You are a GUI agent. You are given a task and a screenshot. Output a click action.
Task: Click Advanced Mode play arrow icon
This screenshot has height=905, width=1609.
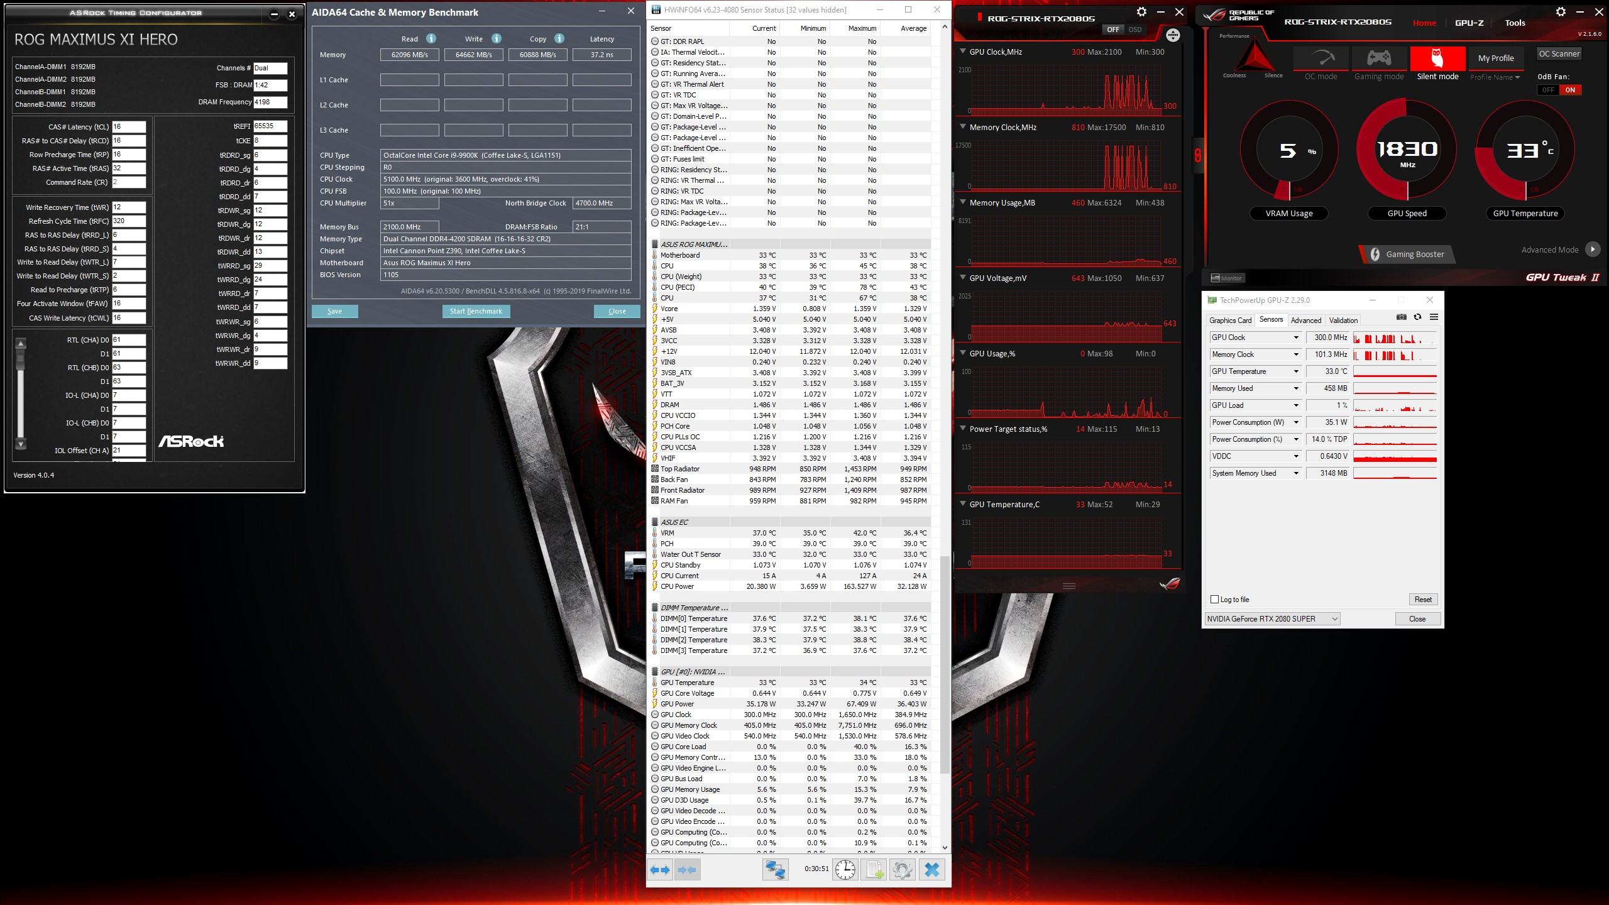coord(1593,250)
